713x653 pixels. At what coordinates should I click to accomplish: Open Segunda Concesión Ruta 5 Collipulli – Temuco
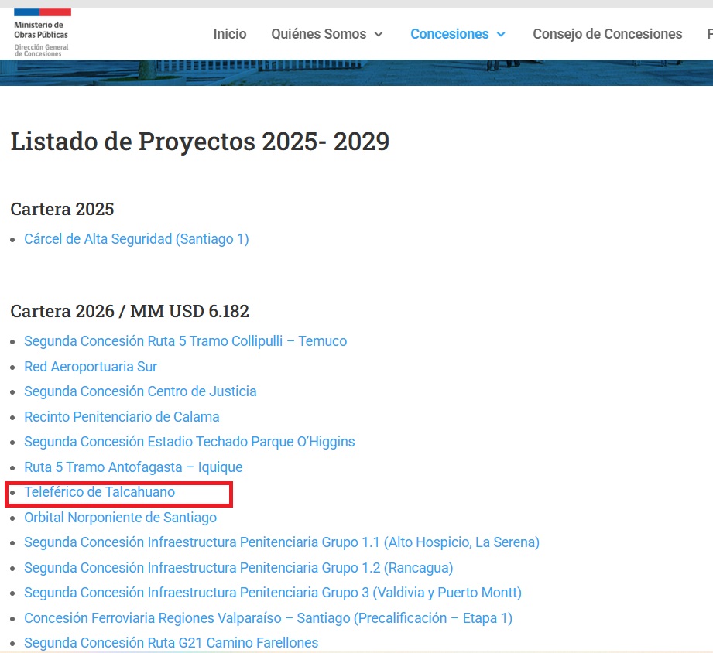[x=185, y=341]
